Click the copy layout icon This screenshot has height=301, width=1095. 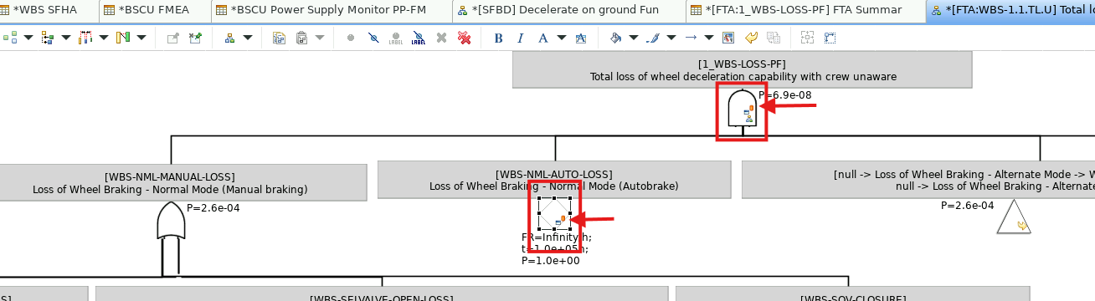point(279,38)
